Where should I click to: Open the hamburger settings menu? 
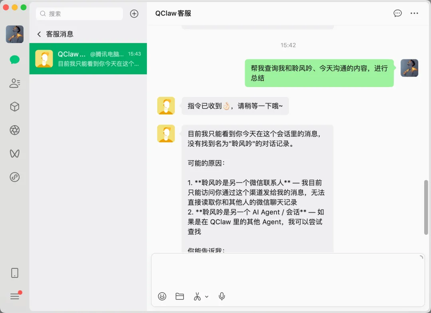click(15, 296)
